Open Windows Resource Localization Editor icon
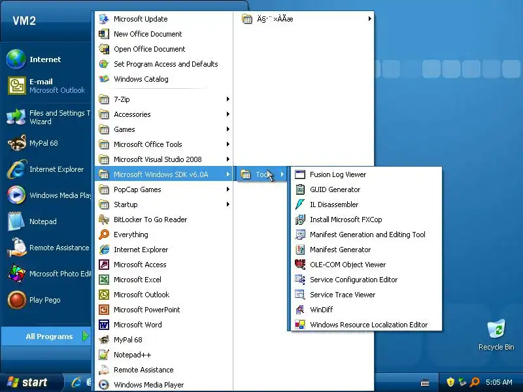The width and height of the screenshot is (523, 392). pyautogui.click(x=300, y=324)
